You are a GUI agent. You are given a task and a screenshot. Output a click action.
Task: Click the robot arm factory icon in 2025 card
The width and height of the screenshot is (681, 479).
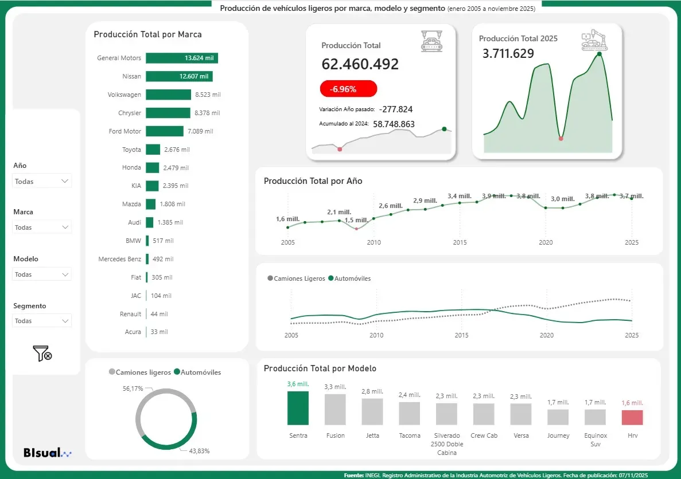point(594,41)
